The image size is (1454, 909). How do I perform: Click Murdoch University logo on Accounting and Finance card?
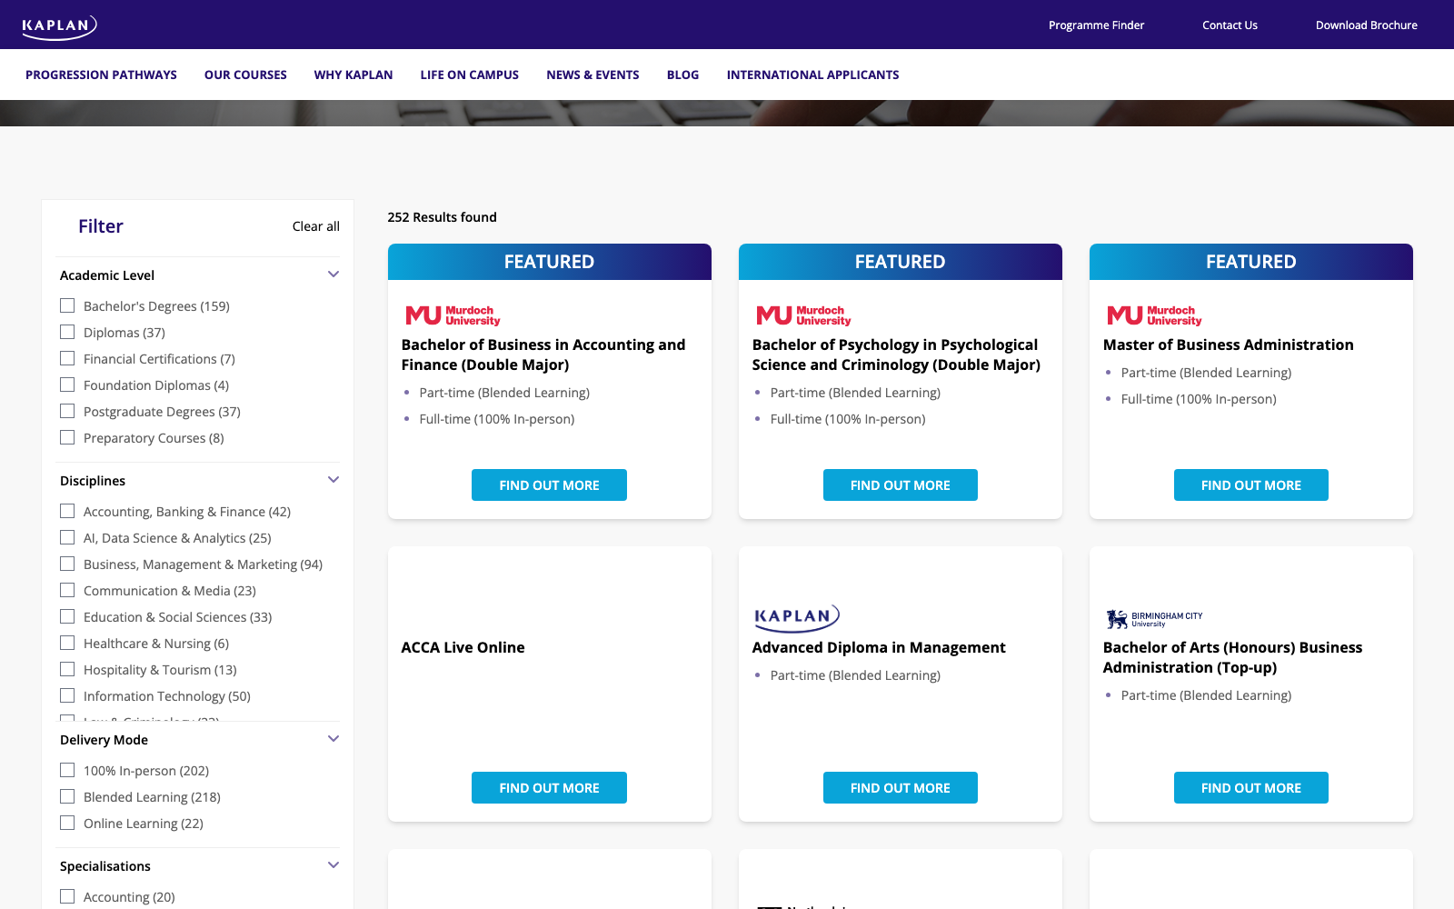pos(453,315)
